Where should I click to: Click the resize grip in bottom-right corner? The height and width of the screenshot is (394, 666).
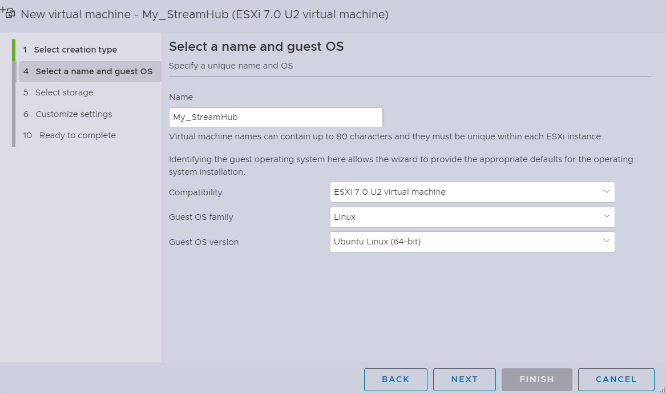coord(662,390)
